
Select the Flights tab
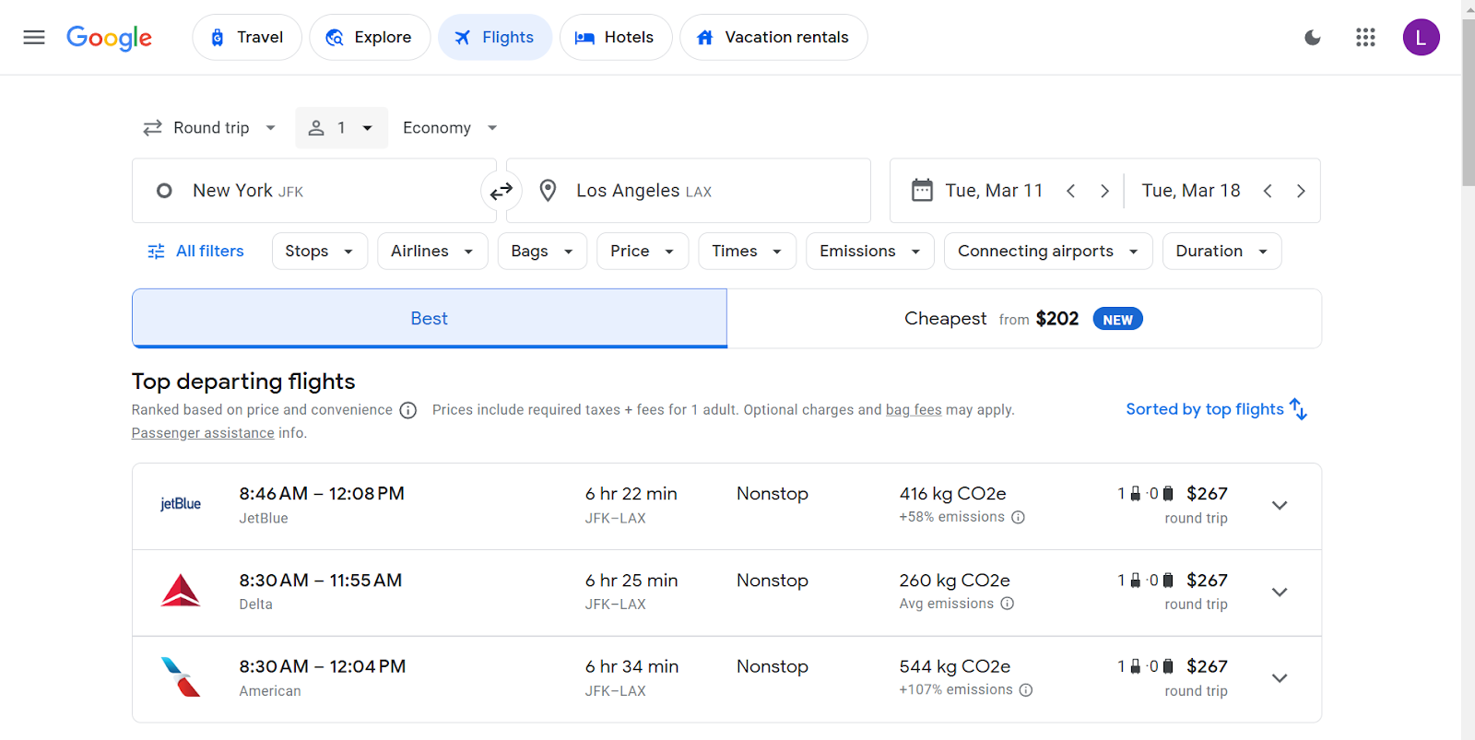coord(495,38)
